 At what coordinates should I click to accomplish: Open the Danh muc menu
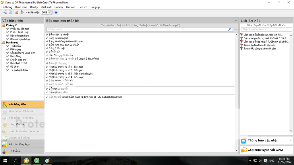(21, 7)
